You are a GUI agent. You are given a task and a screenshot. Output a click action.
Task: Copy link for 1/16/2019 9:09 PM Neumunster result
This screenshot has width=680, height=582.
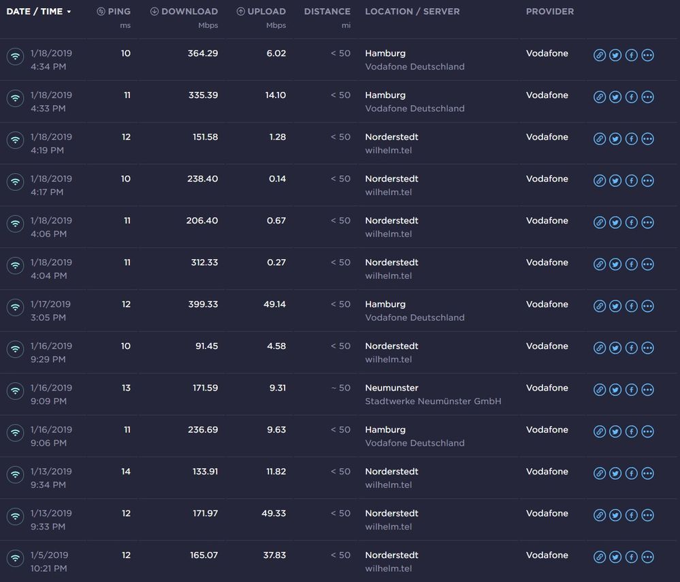coord(599,390)
